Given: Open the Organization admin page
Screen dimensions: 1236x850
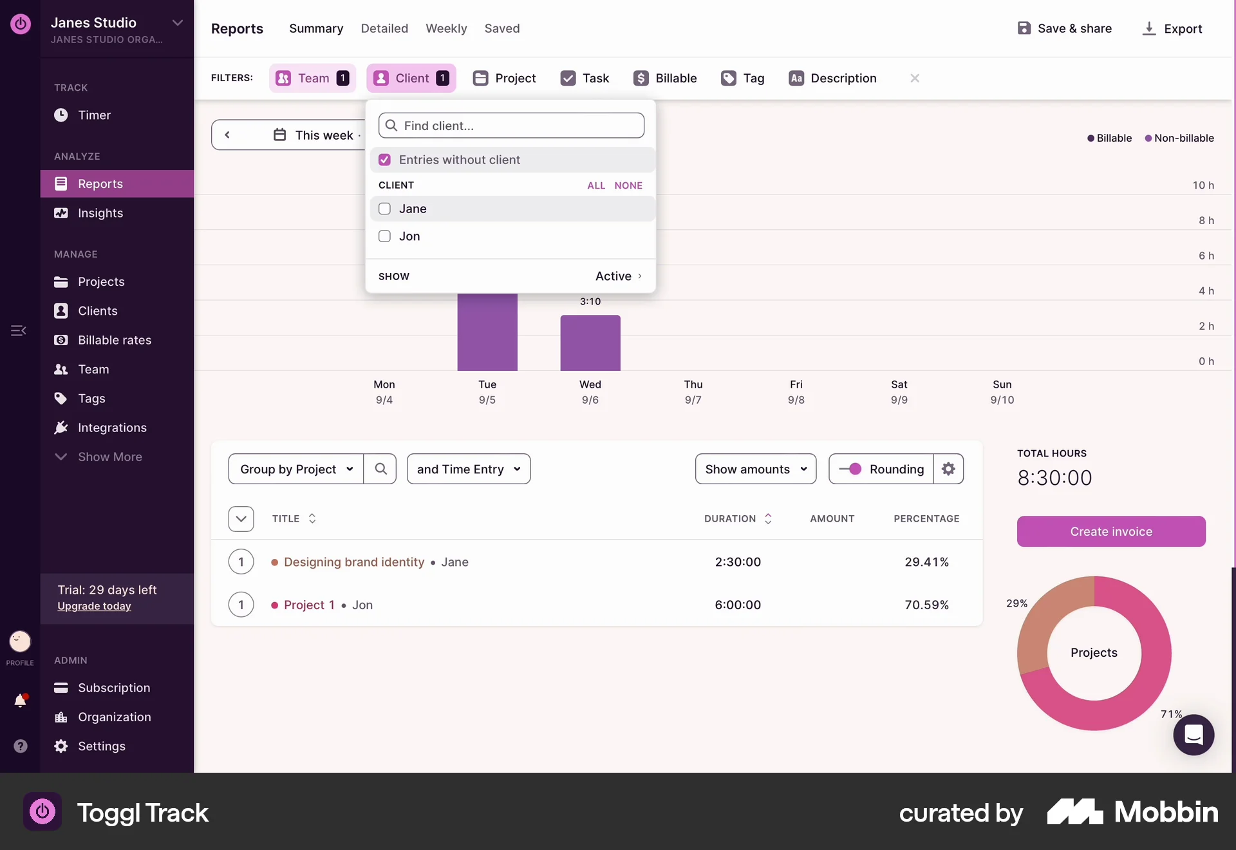Looking at the screenshot, I should pyautogui.click(x=114, y=717).
